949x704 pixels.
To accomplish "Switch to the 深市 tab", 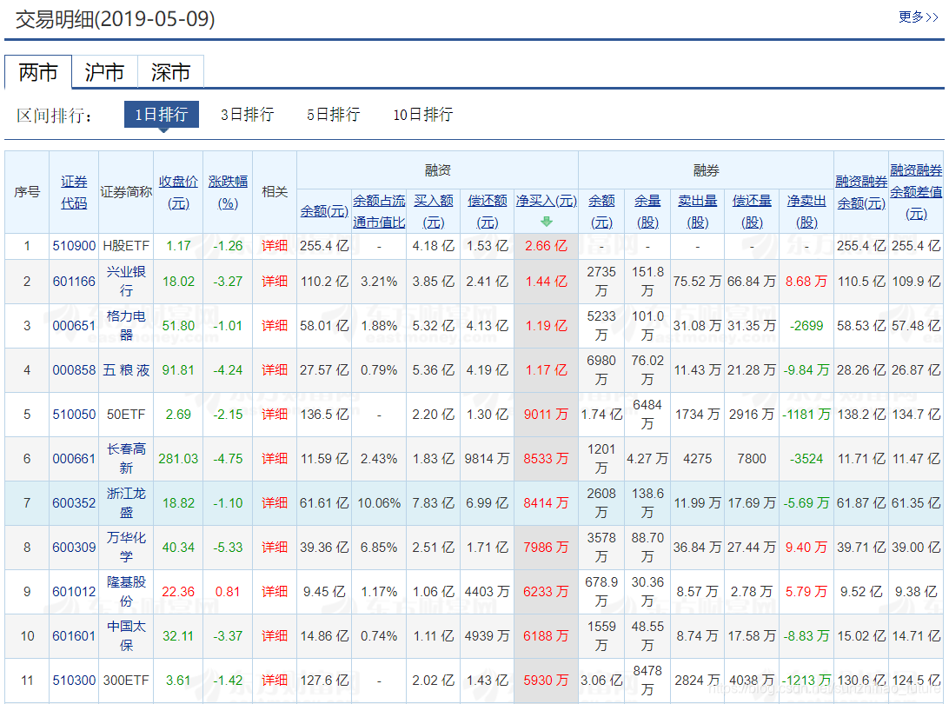I will click(x=170, y=72).
